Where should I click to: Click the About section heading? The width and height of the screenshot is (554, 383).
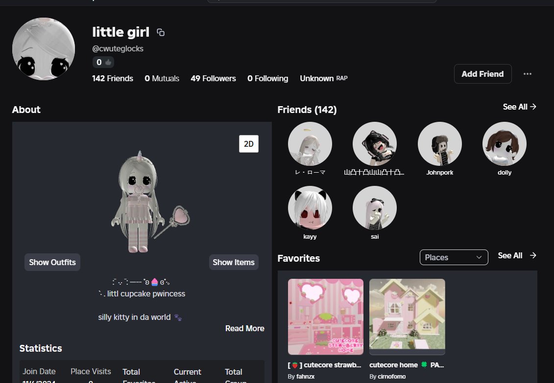tap(26, 110)
